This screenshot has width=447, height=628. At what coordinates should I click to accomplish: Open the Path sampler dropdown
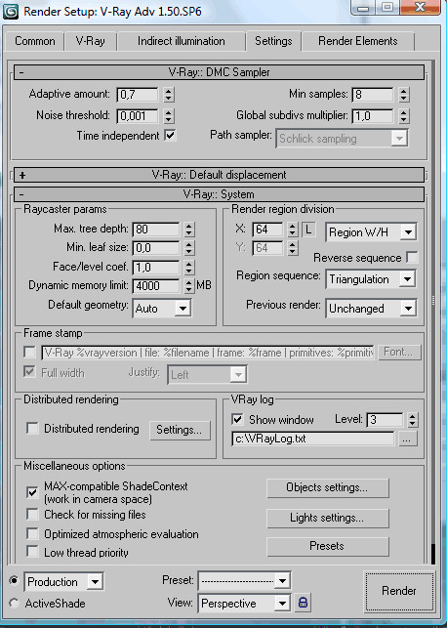tap(342, 139)
